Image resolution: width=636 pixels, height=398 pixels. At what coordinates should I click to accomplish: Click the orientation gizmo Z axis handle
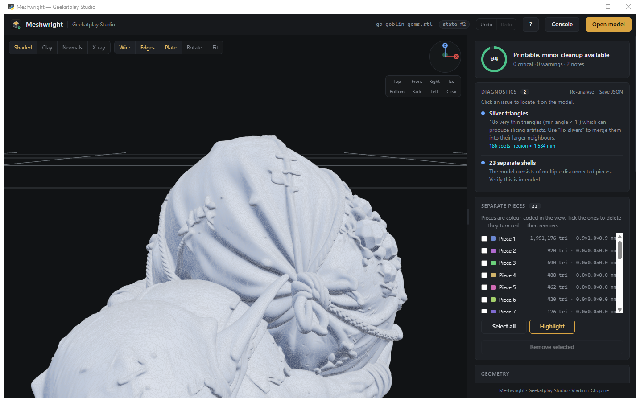point(445,45)
